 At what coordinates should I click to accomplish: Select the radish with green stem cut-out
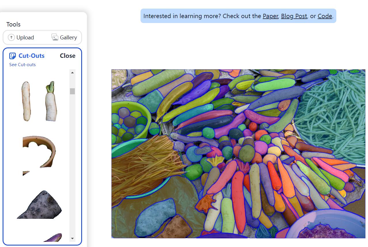[x=51, y=101]
